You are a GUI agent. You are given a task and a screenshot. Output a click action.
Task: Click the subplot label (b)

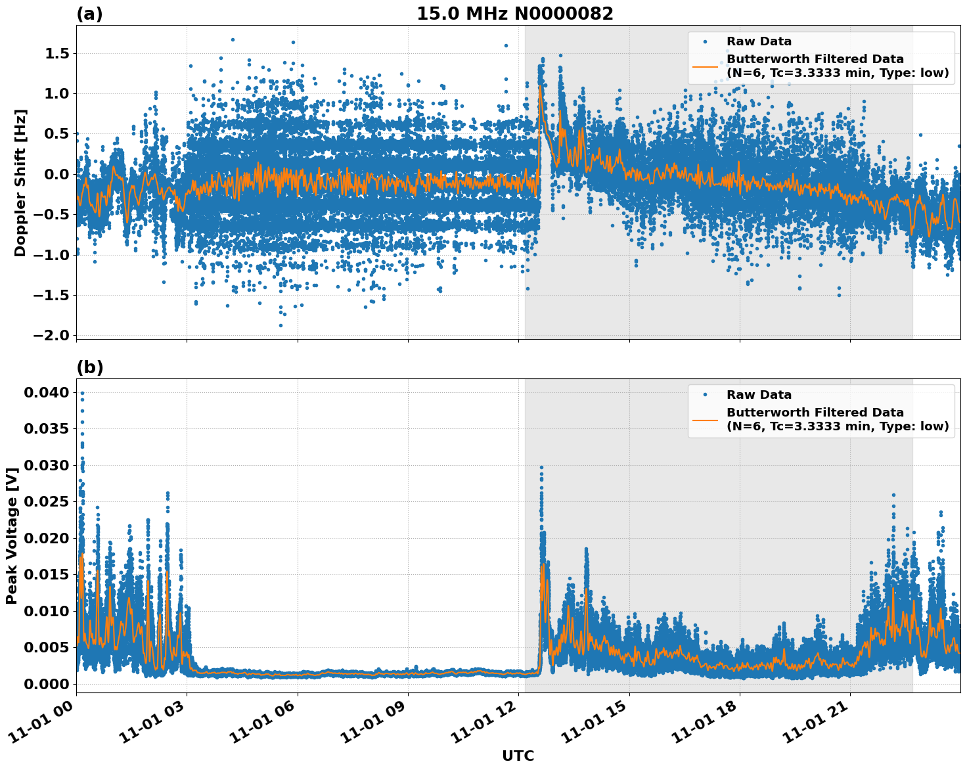(x=90, y=367)
